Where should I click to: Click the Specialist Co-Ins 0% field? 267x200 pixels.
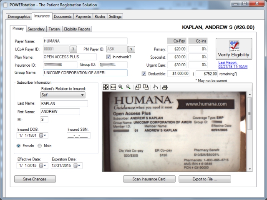tap(198, 57)
